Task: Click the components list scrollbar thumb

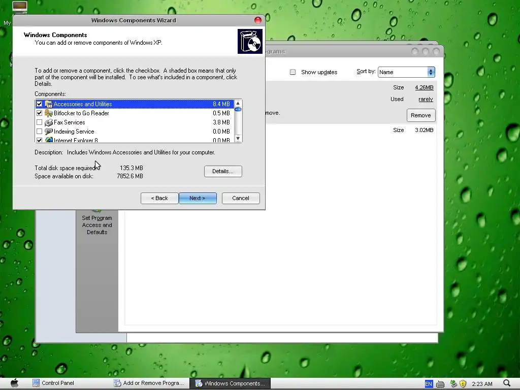Action: (x=238, y=109)
